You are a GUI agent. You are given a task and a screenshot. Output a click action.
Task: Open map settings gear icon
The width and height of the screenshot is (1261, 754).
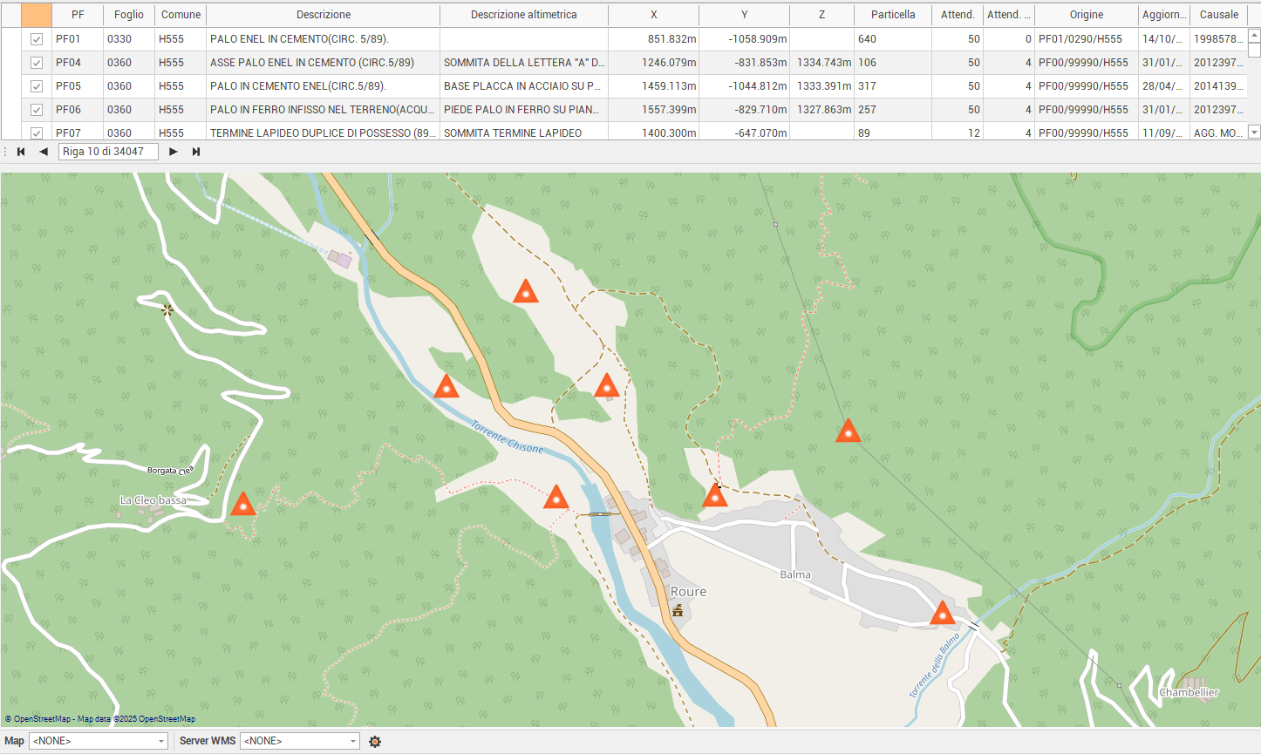(x=375, y=742)
